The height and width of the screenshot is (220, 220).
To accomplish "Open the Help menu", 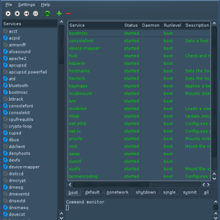I will click(46, 4).
